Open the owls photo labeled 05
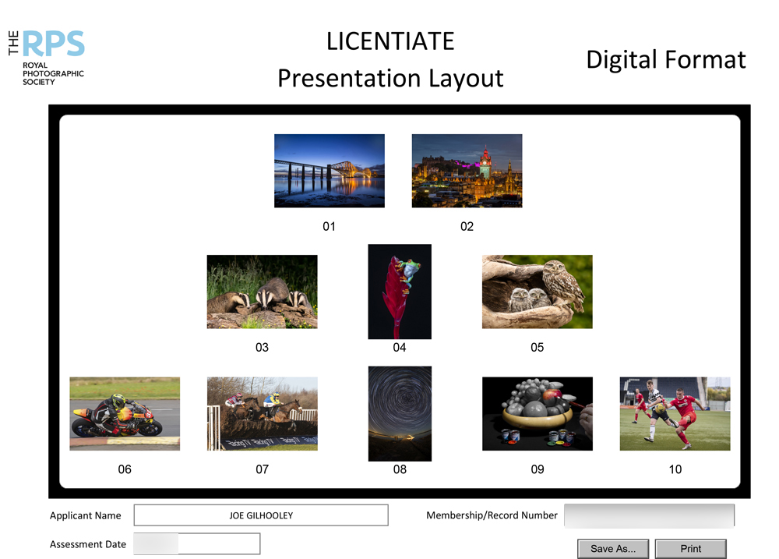This screenshot has width=779, height=559. [x=537, y=291]
